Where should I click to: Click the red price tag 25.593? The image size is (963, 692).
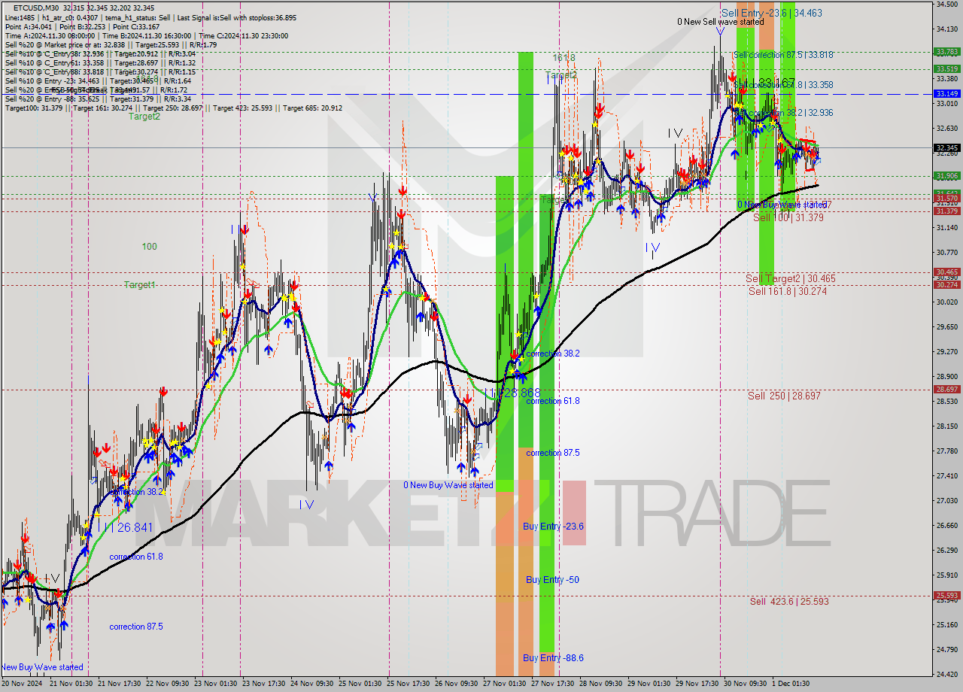tap(946, 596)
